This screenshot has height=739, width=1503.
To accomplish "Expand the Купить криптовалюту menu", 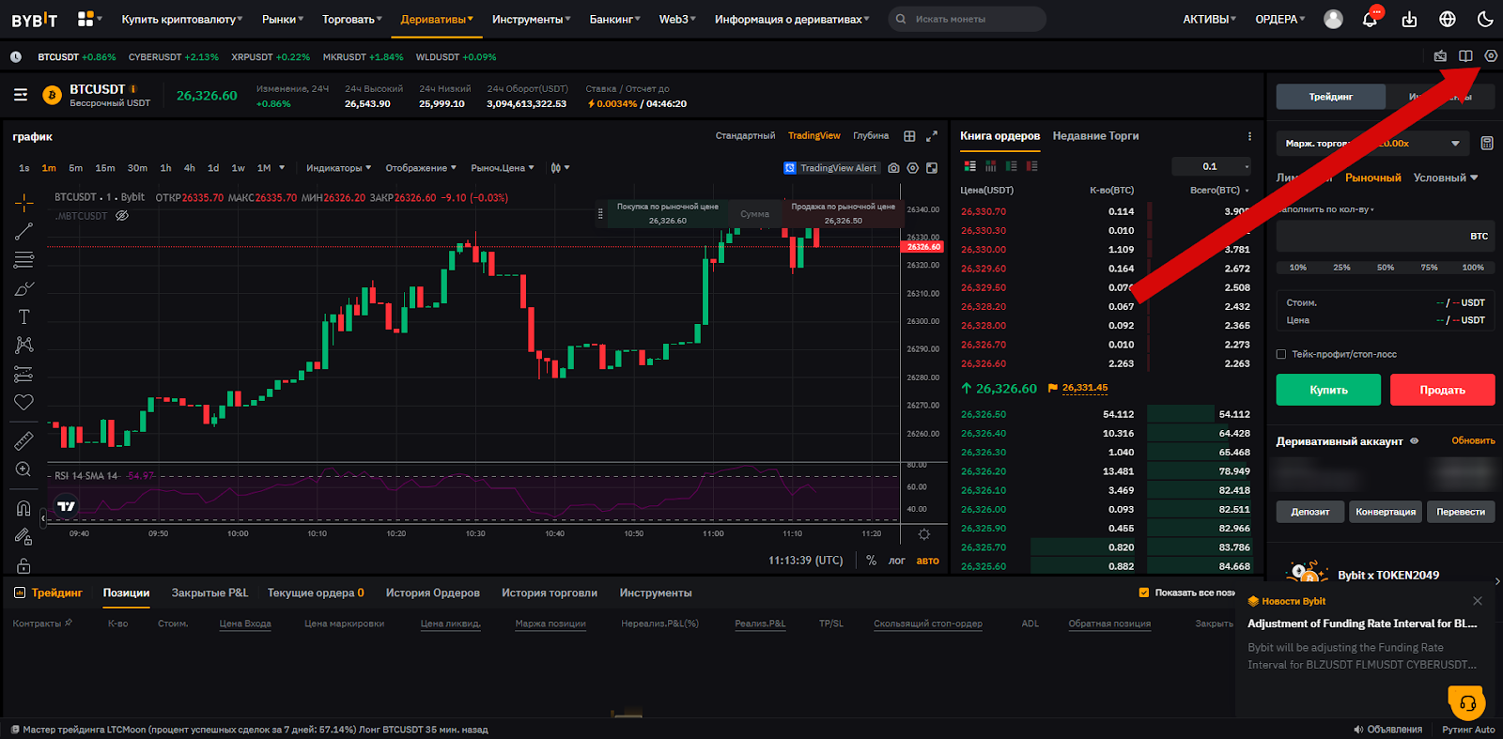I will coord(182,19).
